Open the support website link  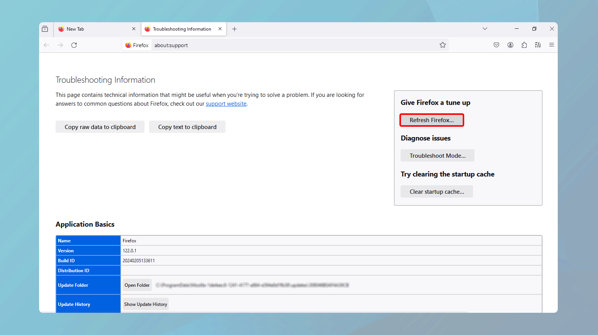coord(226,104)
